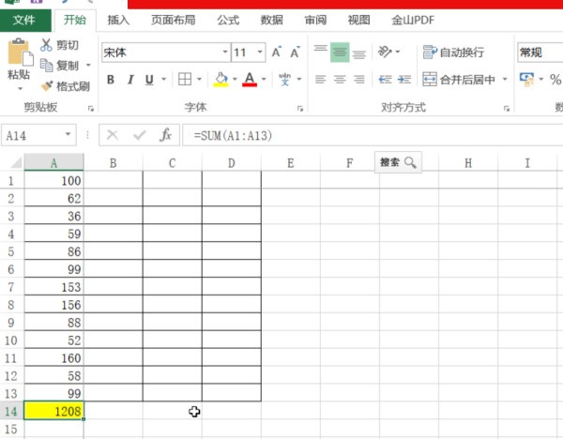Switch to 金山PDF tab
Viewport: 563px width, 439px height.
(x=413, y=20)
